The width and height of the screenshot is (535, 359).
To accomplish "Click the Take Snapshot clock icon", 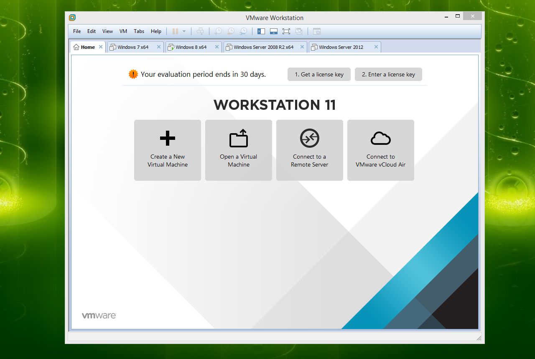I will (218, 31).
